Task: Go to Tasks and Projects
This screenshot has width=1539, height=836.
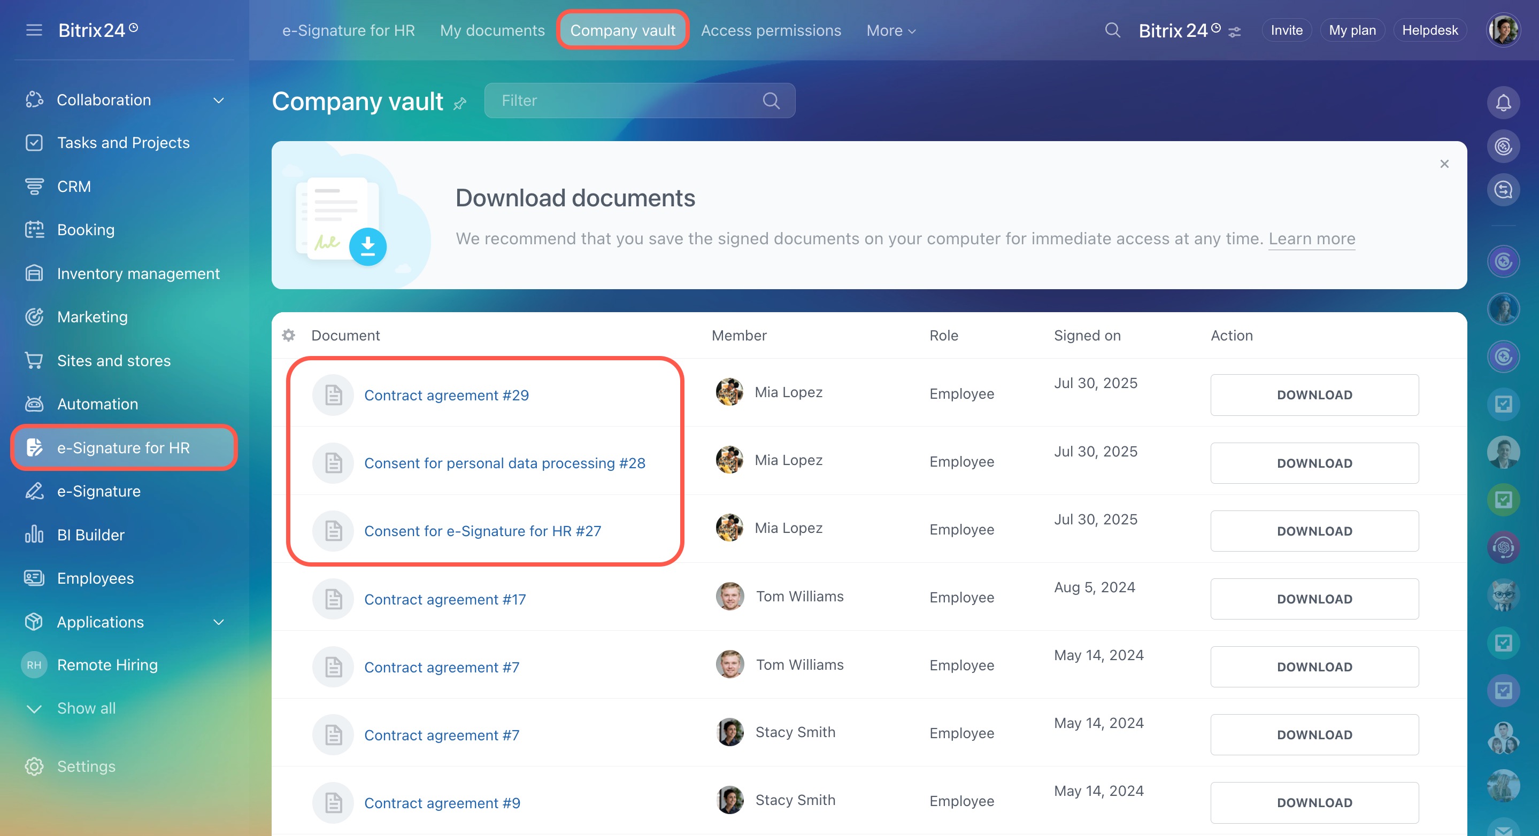Action: point(124,143)
